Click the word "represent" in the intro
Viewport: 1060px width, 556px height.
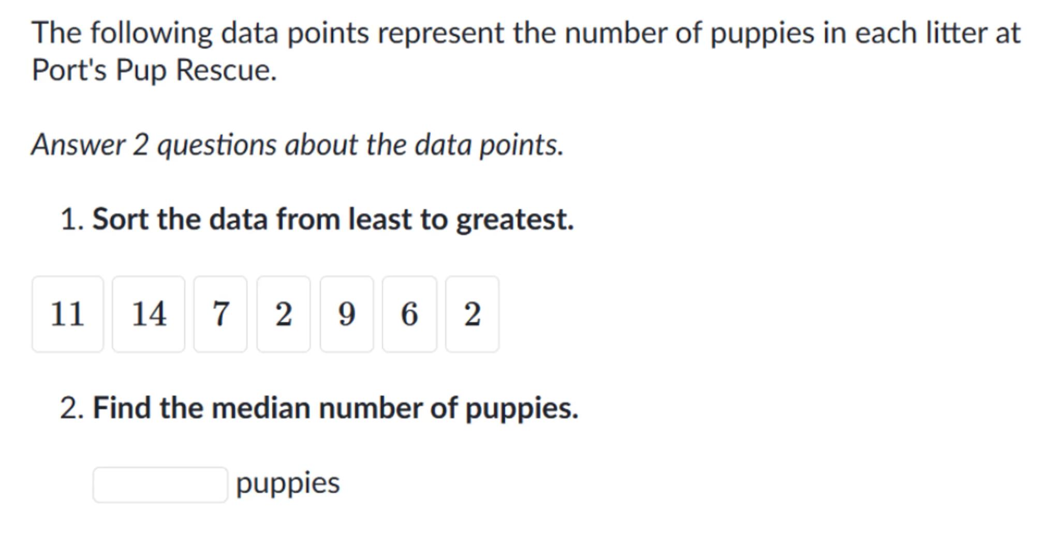(x=440, y=33)
